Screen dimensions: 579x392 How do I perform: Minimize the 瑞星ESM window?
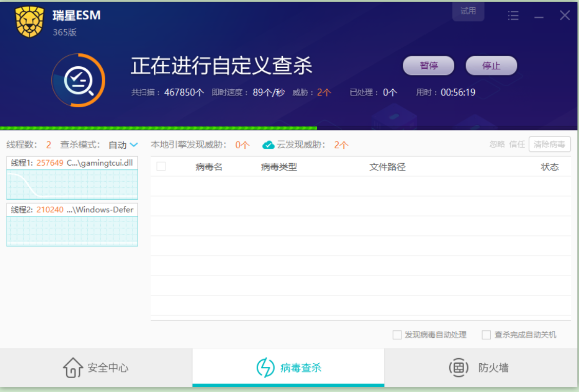pos(539,16)
